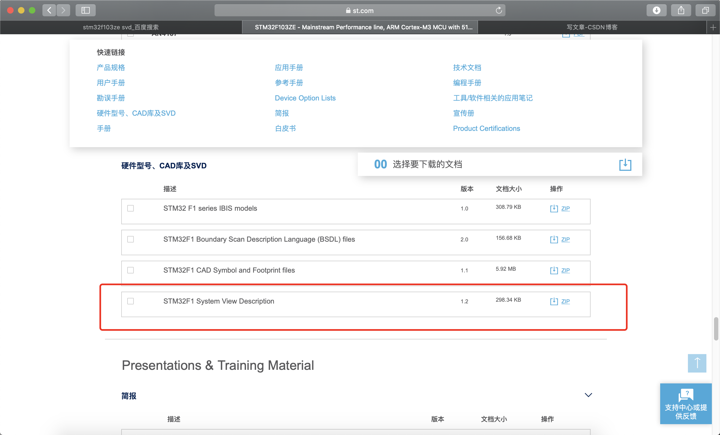Screen dimensions: 720x435
Task: Click download icon for BSDL files row
Action: tap(554, 239)
